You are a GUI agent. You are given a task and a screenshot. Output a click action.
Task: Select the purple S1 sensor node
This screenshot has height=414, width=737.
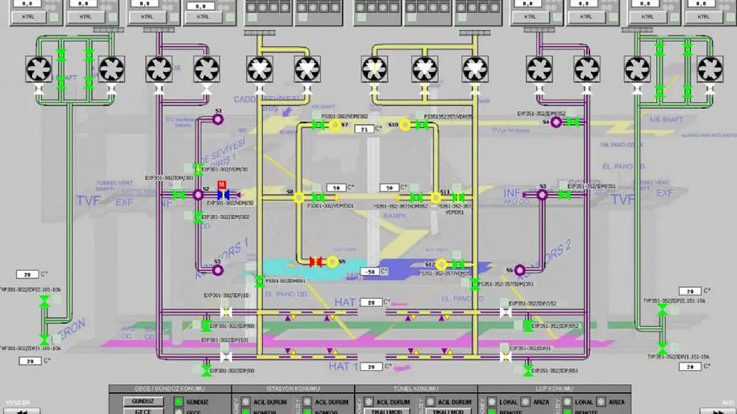pos(218,119)
